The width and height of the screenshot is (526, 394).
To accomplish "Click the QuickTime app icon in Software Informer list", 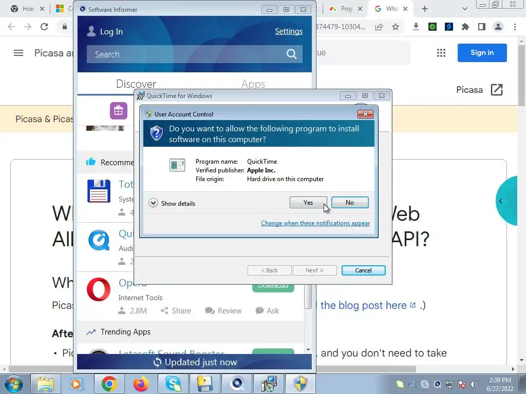I will [99, 240].
